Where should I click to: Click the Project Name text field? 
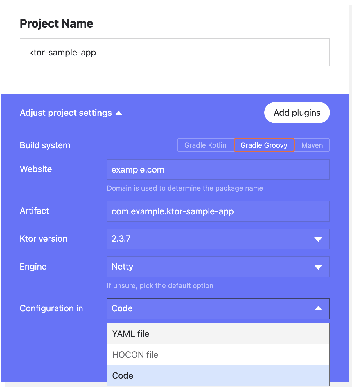coord(175,53)
